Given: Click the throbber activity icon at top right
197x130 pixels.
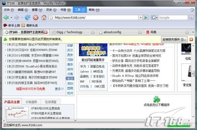Looking at the screenshot, I should (x=192, y=10).
